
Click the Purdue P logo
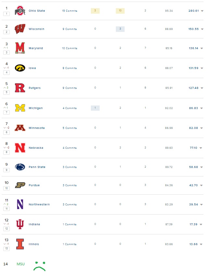point(20,185)
